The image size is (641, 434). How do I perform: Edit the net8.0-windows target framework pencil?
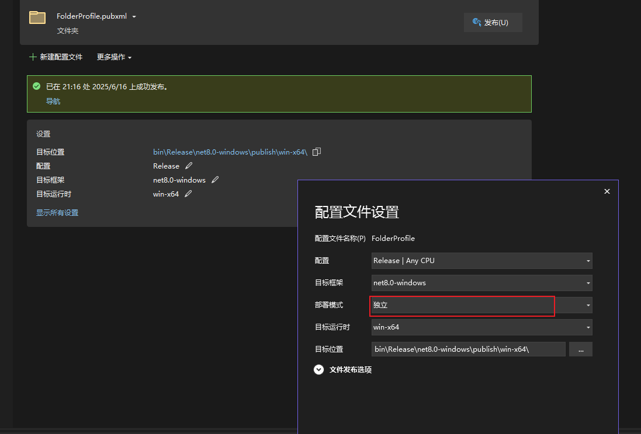pos(215,180)
